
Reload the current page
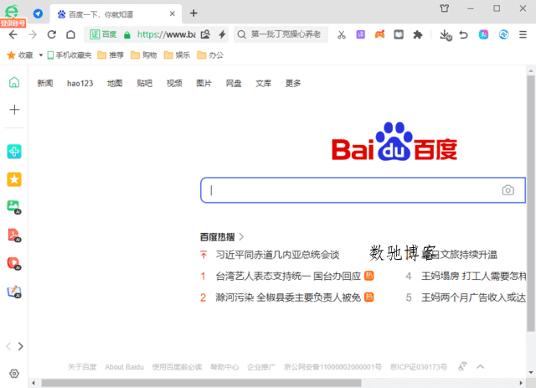[52, 34]
